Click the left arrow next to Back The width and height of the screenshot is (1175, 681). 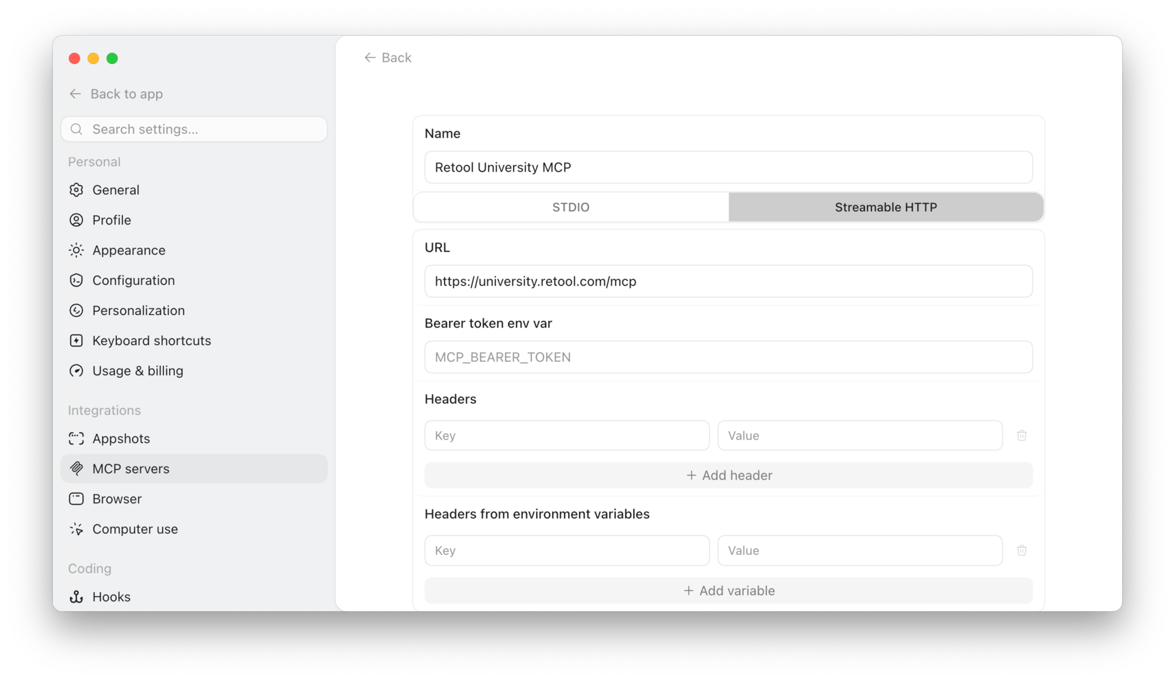369,57
